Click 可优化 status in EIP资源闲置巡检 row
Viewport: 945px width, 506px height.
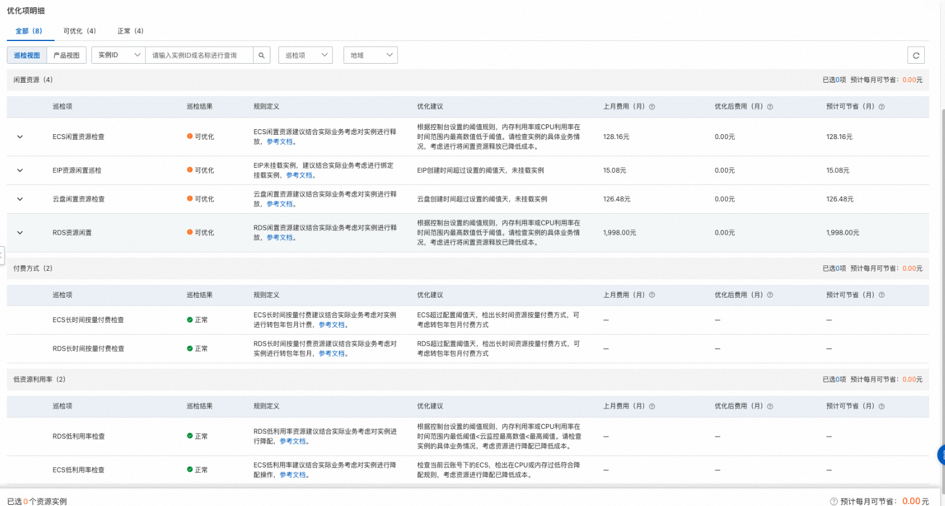[201, 170]
